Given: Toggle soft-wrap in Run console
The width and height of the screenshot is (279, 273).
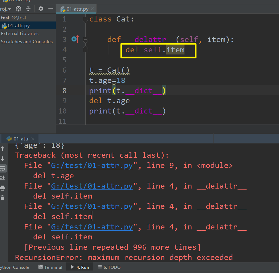Looking at the screenshot, I should [3, 168].
